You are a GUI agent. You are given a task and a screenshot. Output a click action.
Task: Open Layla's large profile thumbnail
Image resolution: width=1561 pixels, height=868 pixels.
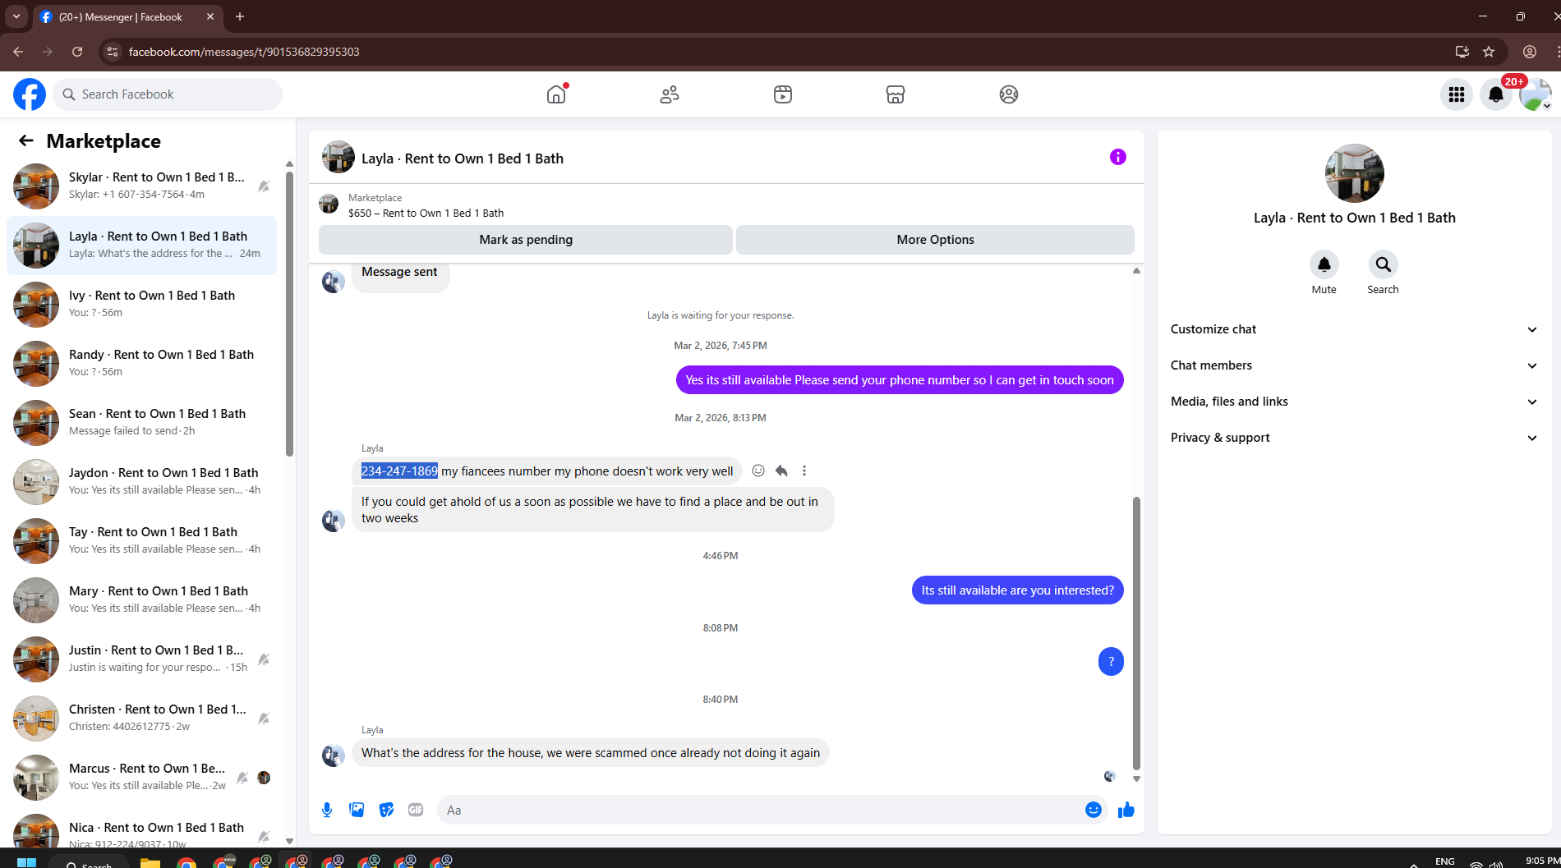coord(1354,173)
